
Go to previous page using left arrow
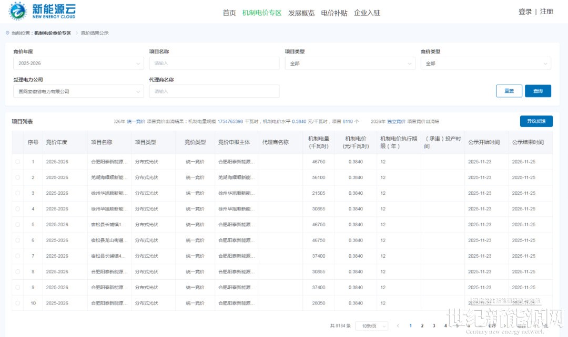[398, 326]
